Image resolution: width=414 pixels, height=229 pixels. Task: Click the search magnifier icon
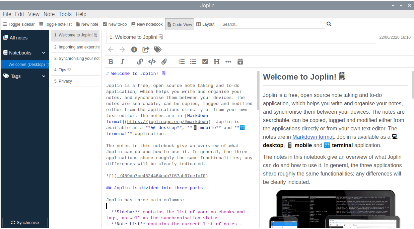329,24
